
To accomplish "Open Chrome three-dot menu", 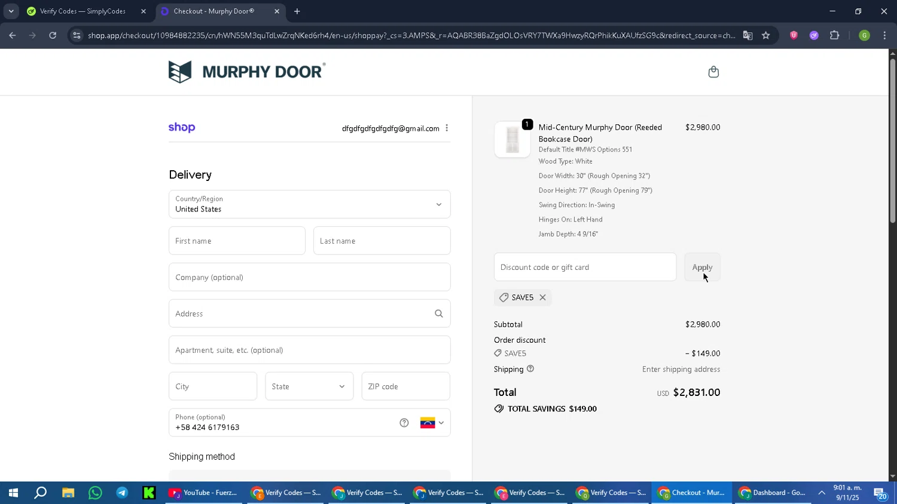I will [884, 35].
